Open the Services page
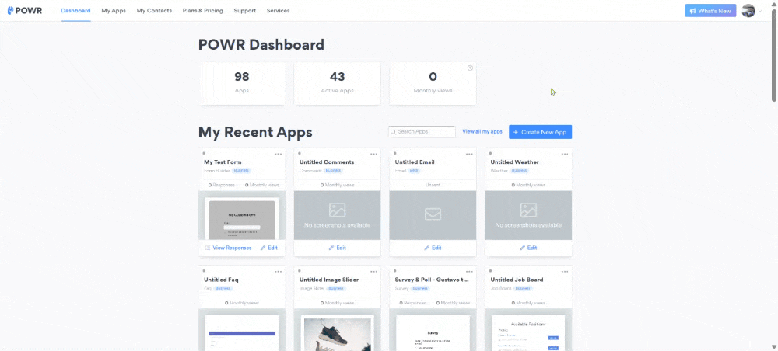This screenshot has height=351, width=778. click(278, 10)
